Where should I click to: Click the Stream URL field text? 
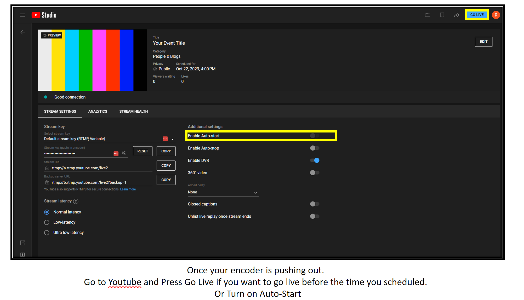pos(80,168)
